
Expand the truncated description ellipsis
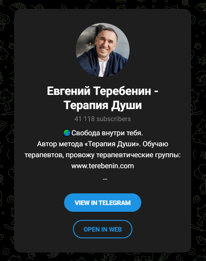coord(105,179)
